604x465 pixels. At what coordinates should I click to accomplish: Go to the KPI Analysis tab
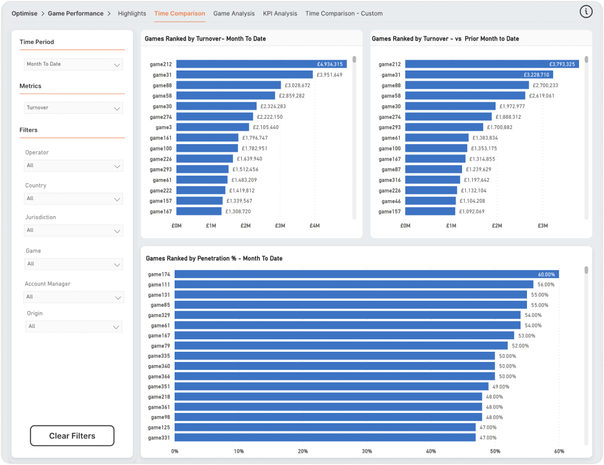[x=280, y=14]
